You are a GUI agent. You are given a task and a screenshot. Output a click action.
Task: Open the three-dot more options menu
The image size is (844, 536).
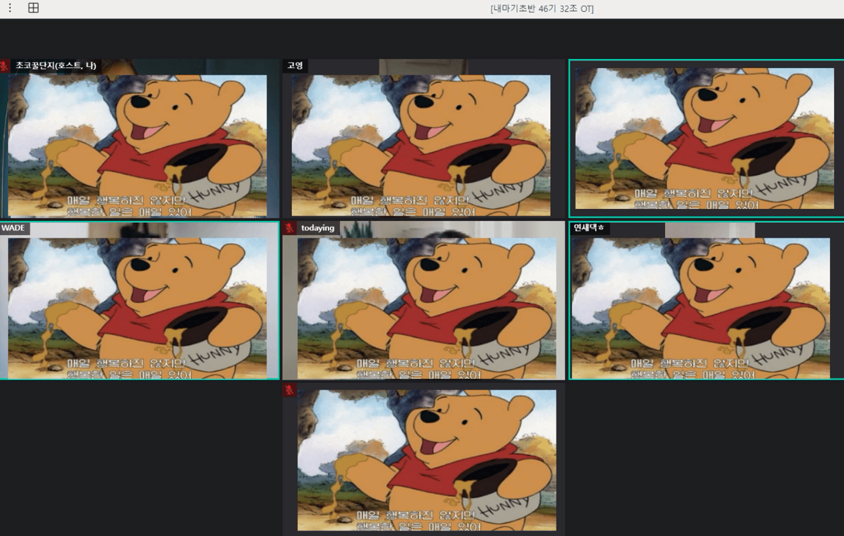[x=10, y=8]
